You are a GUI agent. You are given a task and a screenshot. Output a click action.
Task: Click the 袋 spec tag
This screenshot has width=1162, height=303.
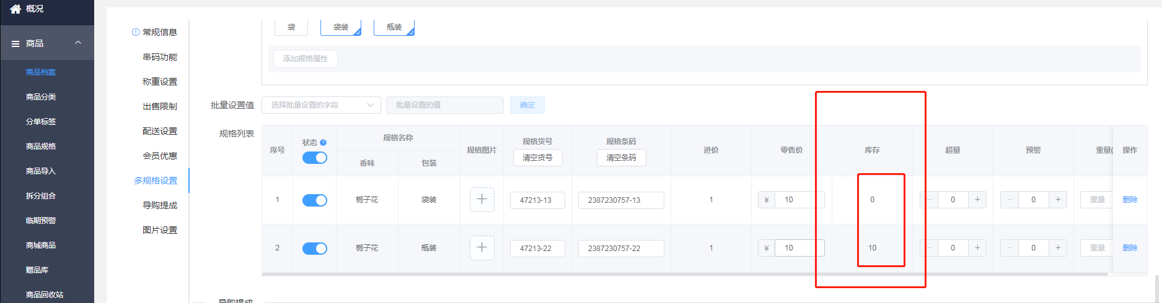(x=291, y=27)
